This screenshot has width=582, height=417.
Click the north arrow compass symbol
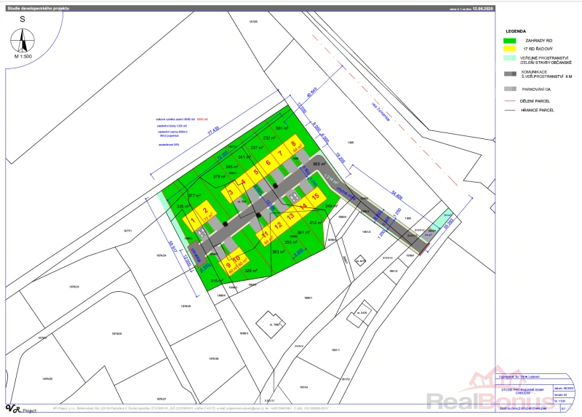point(24,39)
